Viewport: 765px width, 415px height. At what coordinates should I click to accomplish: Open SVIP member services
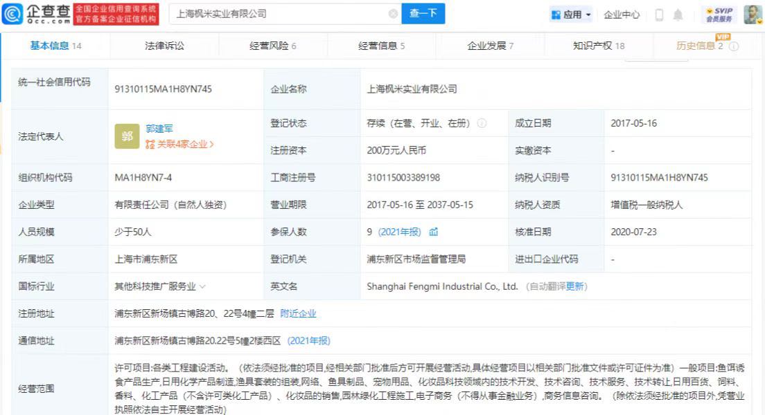[x=719, y=15]
